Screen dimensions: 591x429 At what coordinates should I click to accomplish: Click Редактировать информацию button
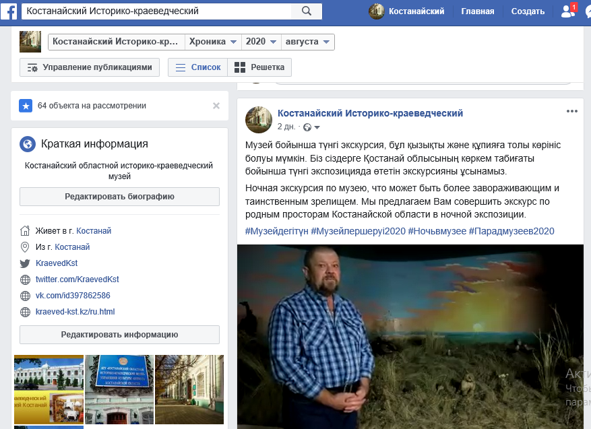119,335
